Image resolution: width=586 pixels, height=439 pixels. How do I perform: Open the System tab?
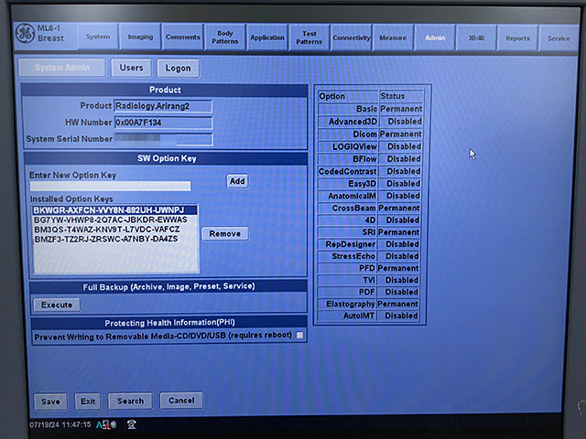98,37
